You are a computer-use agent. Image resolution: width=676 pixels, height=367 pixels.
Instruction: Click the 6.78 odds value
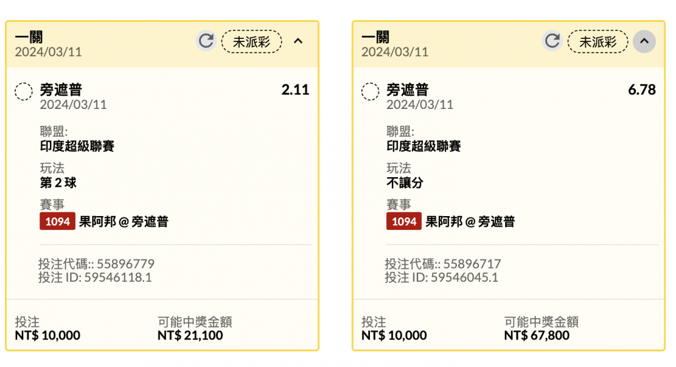642,90
